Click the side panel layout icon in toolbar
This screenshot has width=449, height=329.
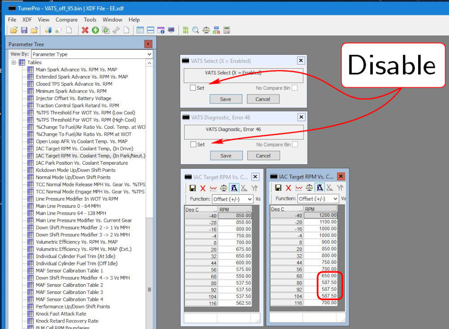(140, 30)
